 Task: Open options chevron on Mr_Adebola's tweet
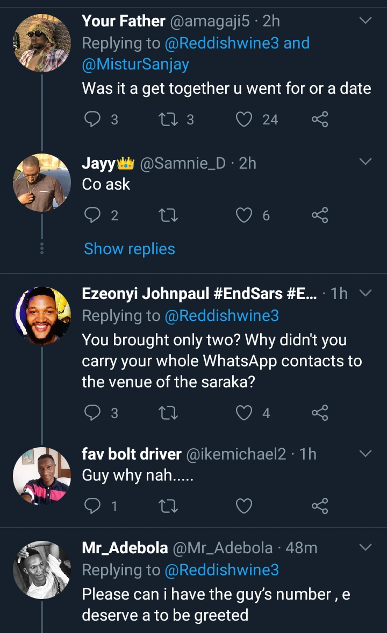pyautogui.click(x=365, y=547)
